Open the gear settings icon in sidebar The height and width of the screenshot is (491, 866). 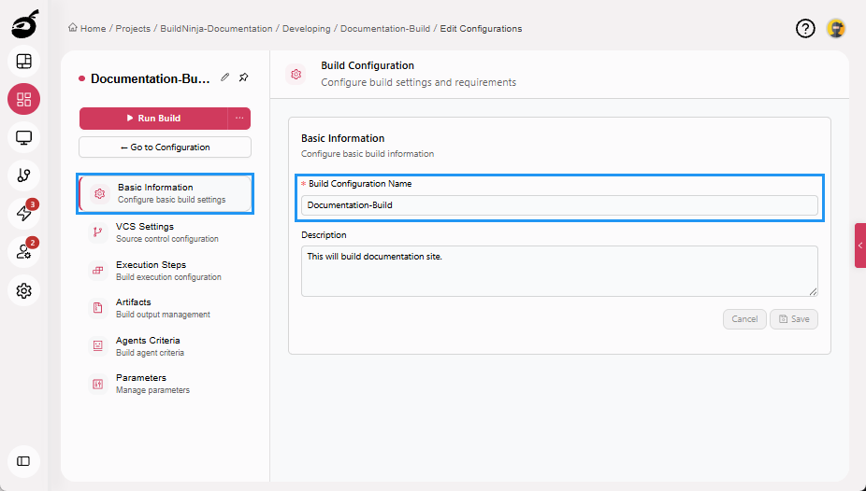click(23, 290)
